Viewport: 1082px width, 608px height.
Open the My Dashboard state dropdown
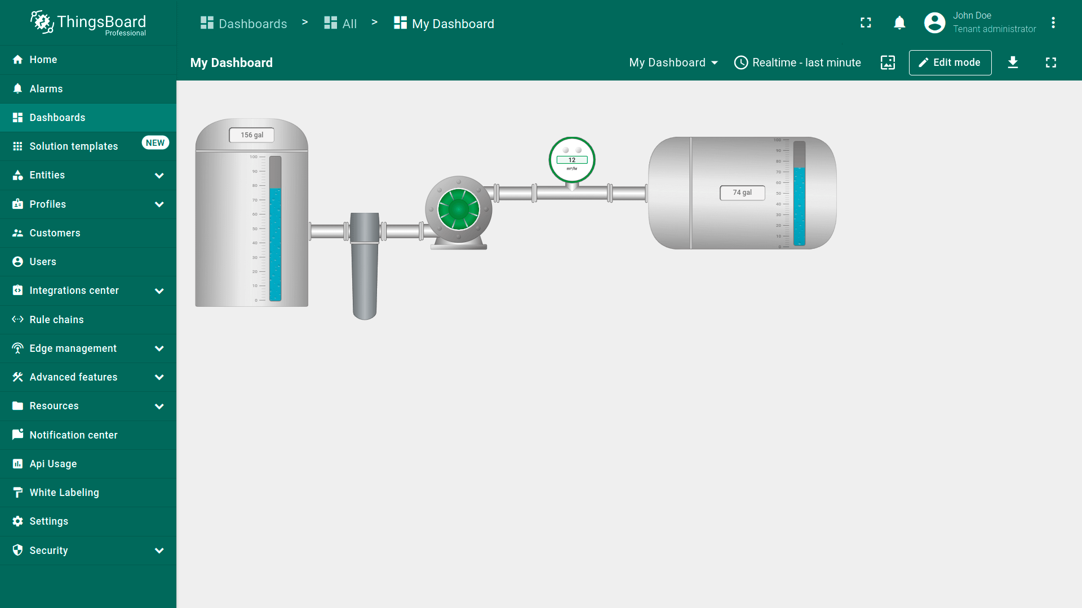(673, 62)
